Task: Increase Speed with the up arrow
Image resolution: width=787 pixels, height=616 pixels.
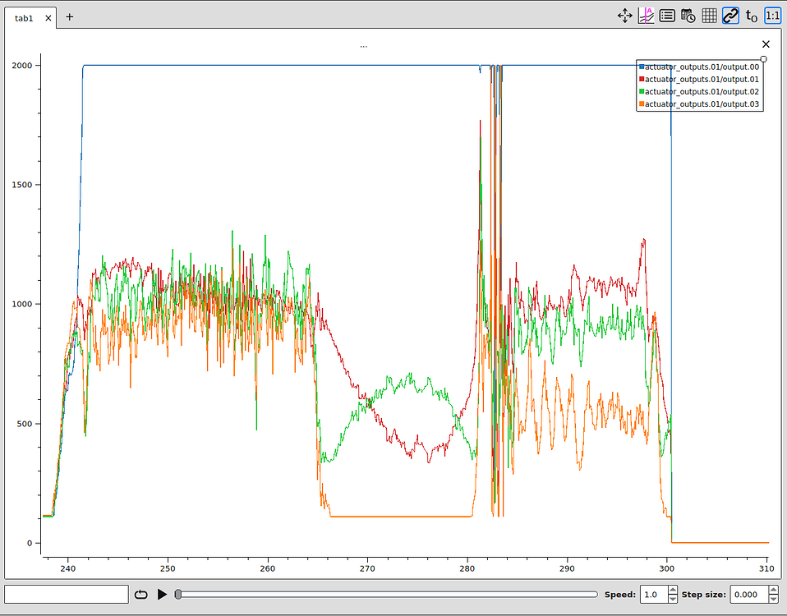Action: [x=673, y=591]
